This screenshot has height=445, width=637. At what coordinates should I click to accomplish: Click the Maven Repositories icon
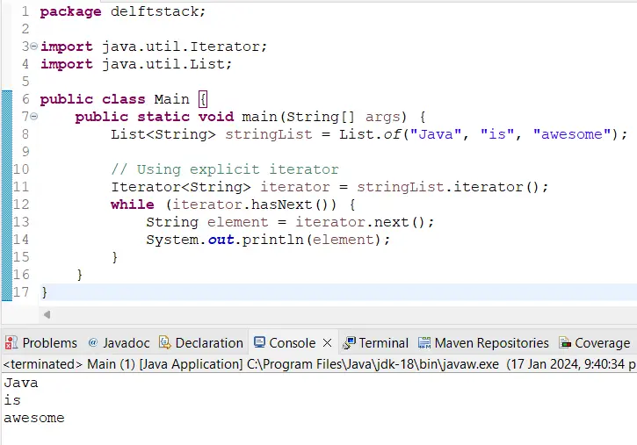click(x=424, y=343)
